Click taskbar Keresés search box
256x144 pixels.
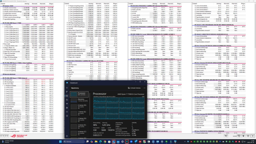[74, 141]
